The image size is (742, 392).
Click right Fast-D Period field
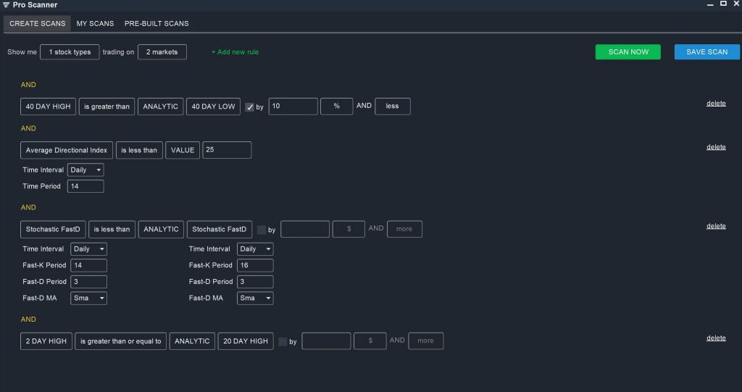(x=255, y=282)
